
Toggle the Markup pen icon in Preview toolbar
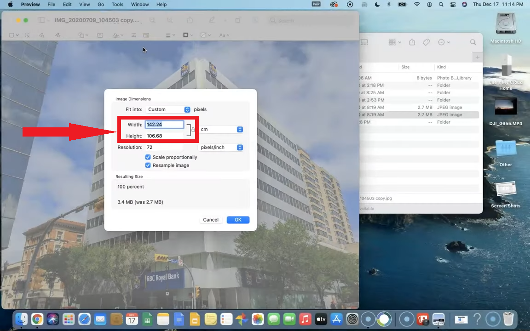coord(212,20)
